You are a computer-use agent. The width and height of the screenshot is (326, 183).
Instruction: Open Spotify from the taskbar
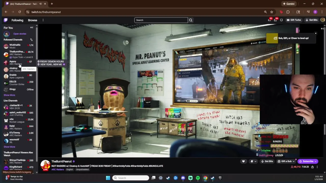[x=198, y=178]
